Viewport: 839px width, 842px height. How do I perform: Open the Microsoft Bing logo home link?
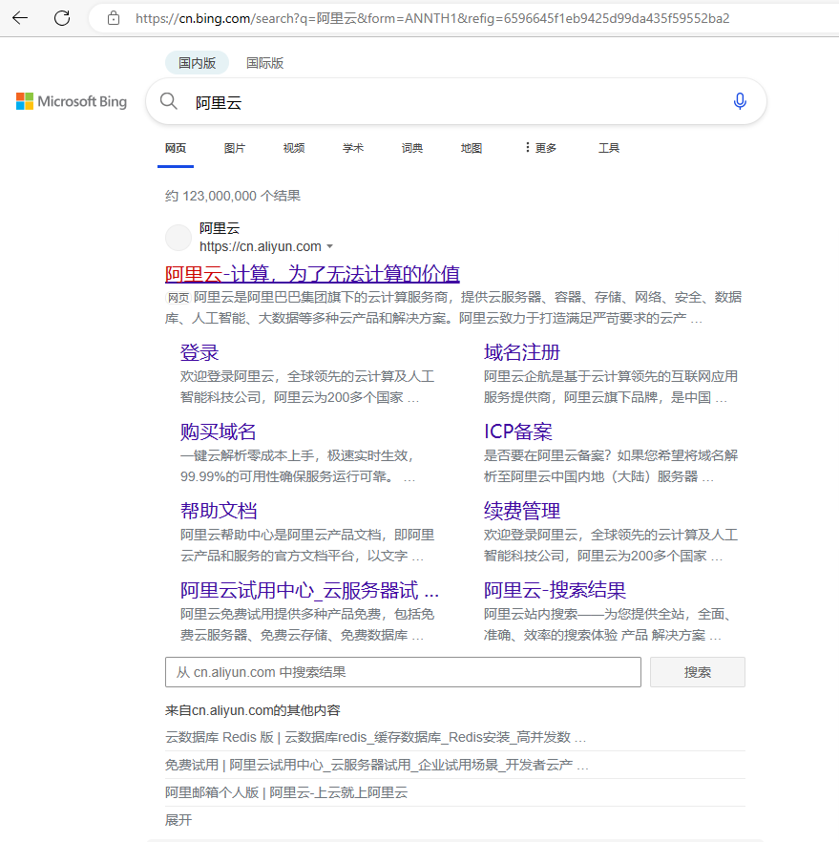click(x=72, y=101)
